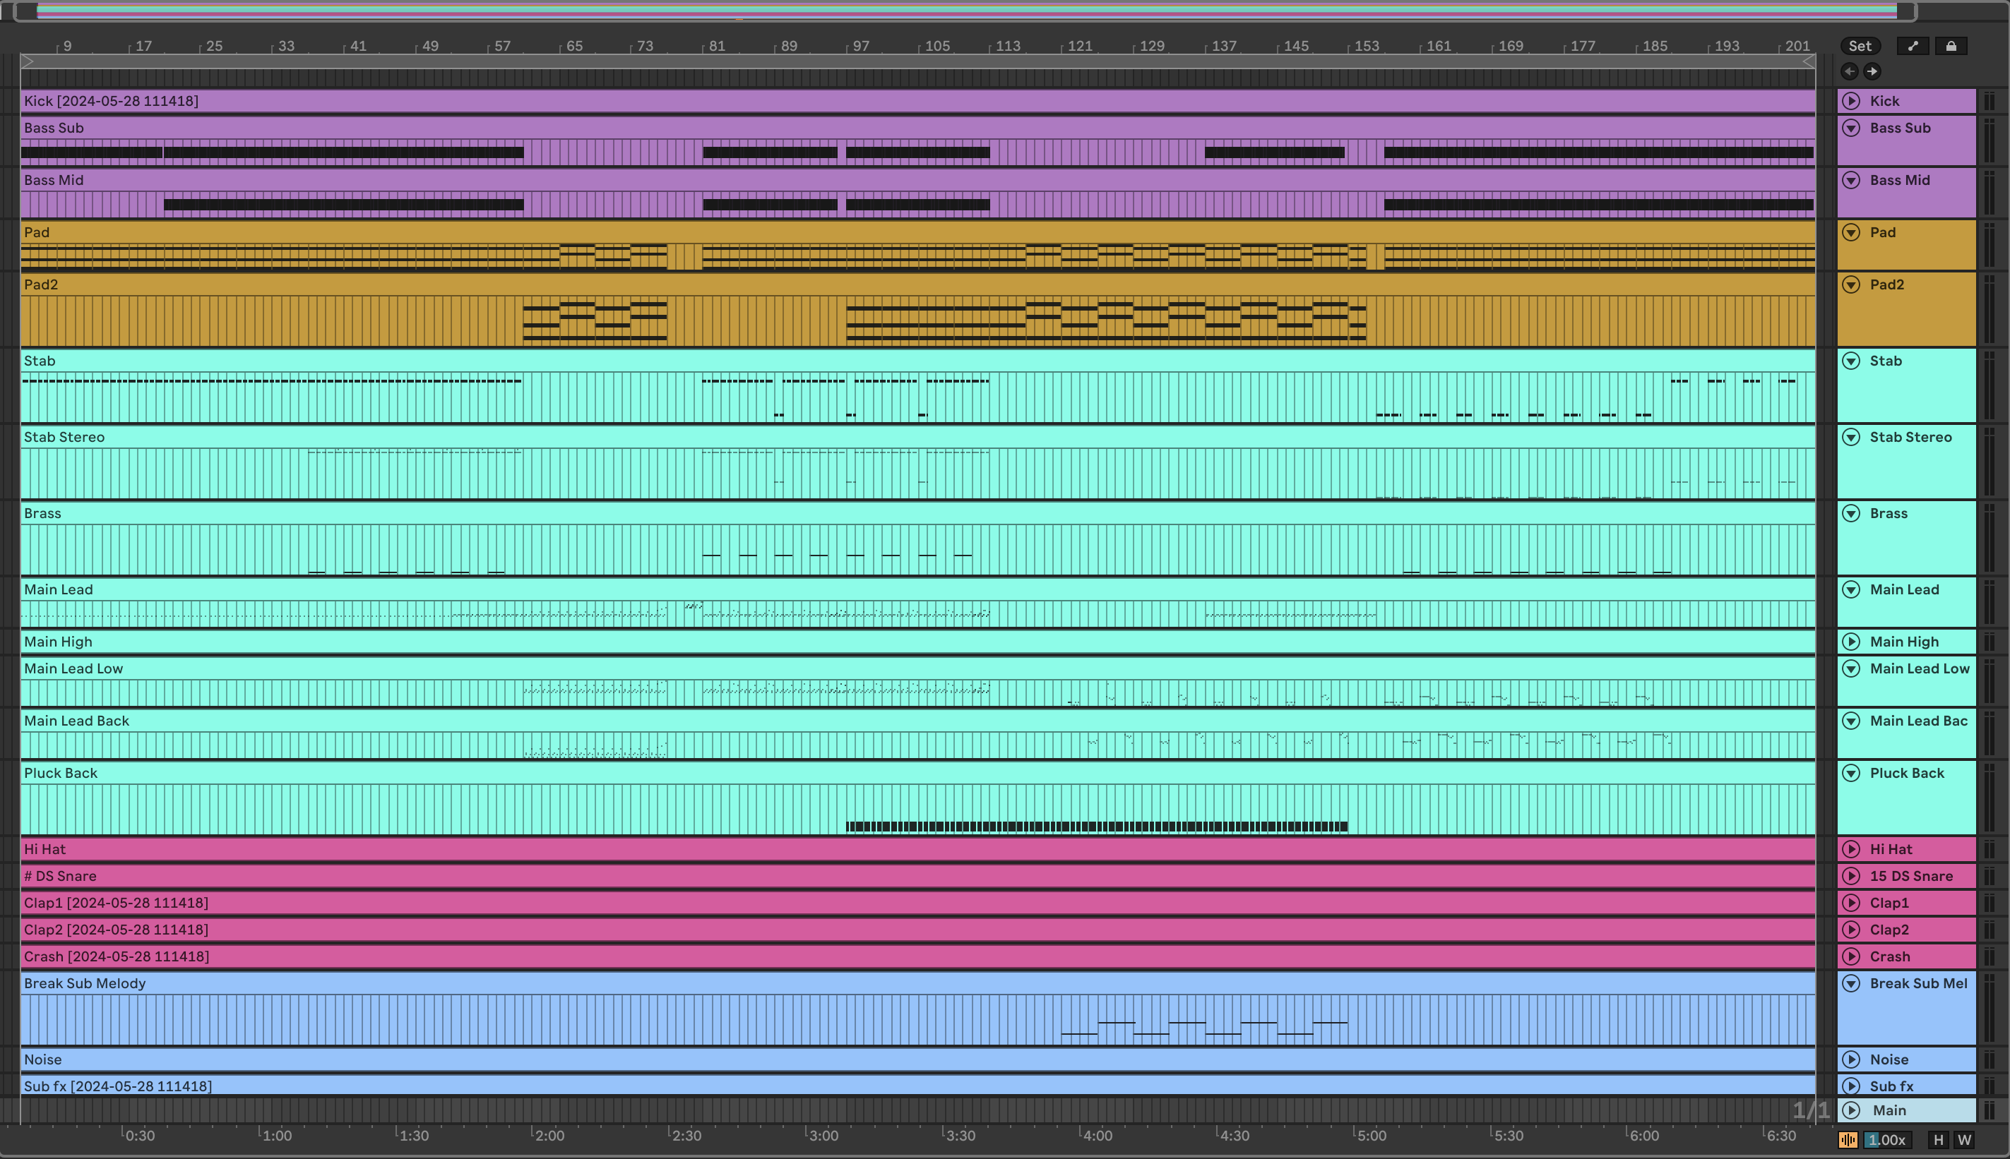Image resolution: width=2010 pixels, height=1159 pixels.
Task: Select the Stab Stereo track header
Action: (1910, 437)
